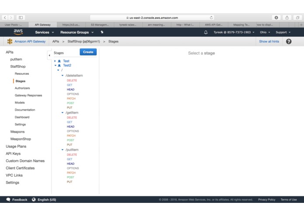Image resolution: width=304 pixels, height=216 pixels.
Task: Click the APIs breadcrumb link
Action: [56, 42]
